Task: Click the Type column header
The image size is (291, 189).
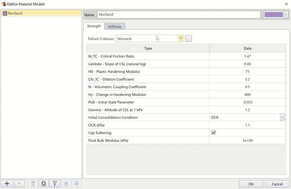Action: click(148, 48)
